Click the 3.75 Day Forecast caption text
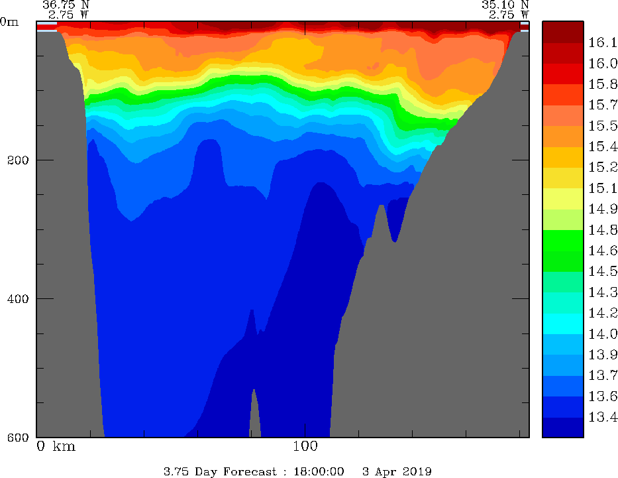618x478 pixels. (221, 471)
